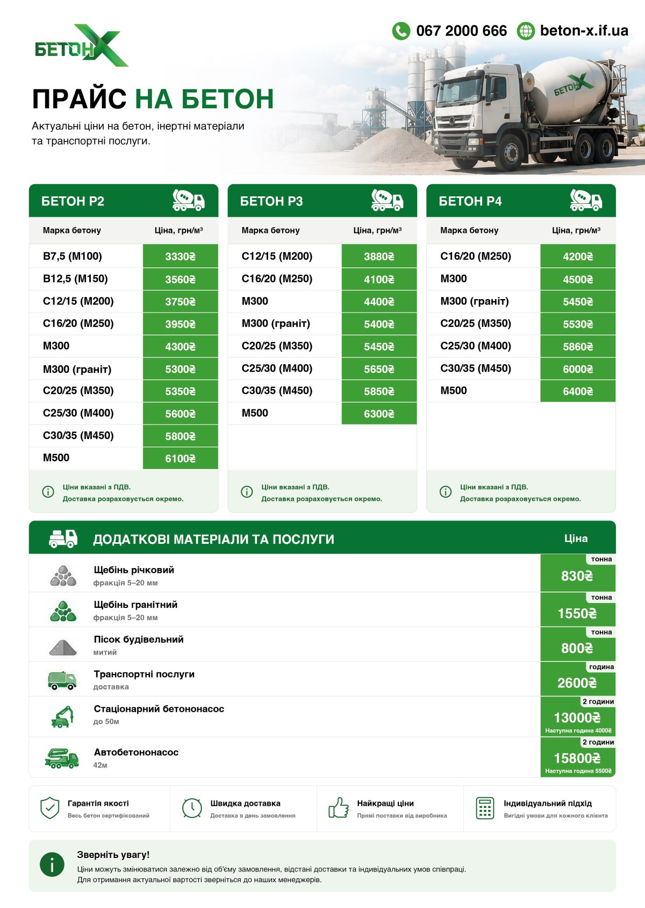645x908 pixels.
Task: Click the Зверніть увагу info icon
Action: 52,865
